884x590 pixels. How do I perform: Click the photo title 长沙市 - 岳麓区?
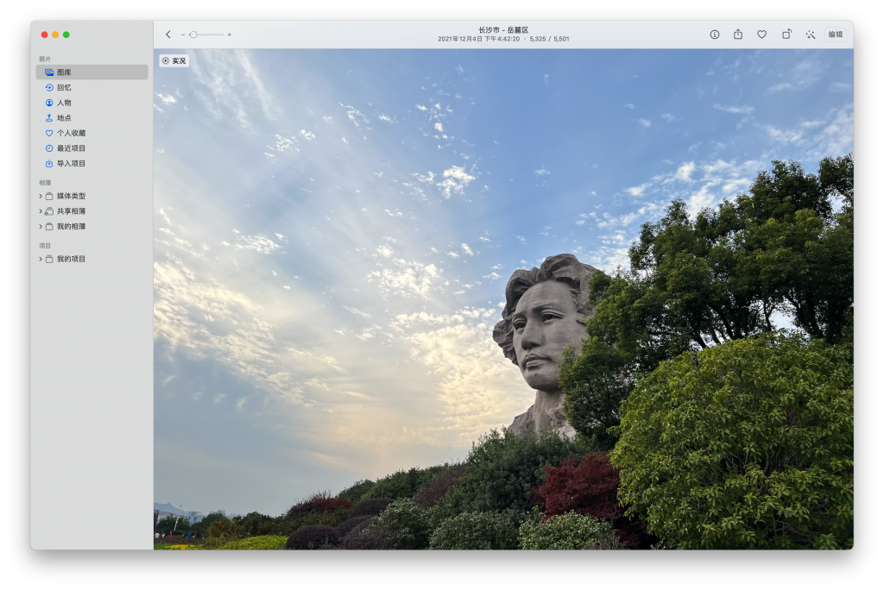(x=503, y=30)
